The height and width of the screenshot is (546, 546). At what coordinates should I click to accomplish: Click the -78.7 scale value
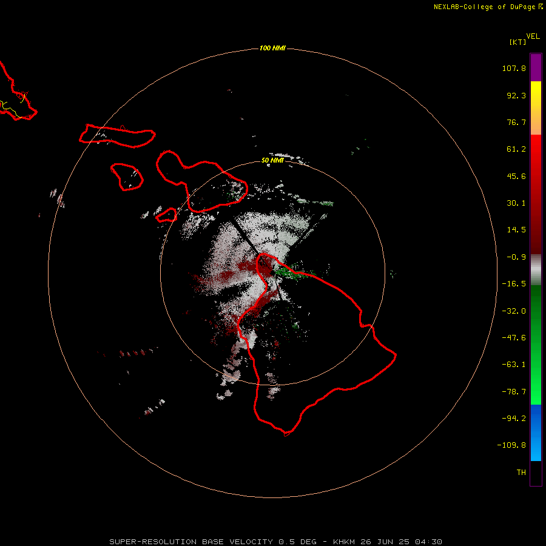(x=514, y=392)
